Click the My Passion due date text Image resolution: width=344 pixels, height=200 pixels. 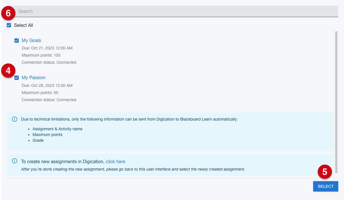[x=47, y=85]
